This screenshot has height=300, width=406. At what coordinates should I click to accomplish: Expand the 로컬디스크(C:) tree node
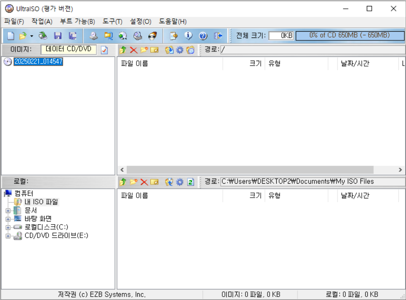[x=8, y=228]
